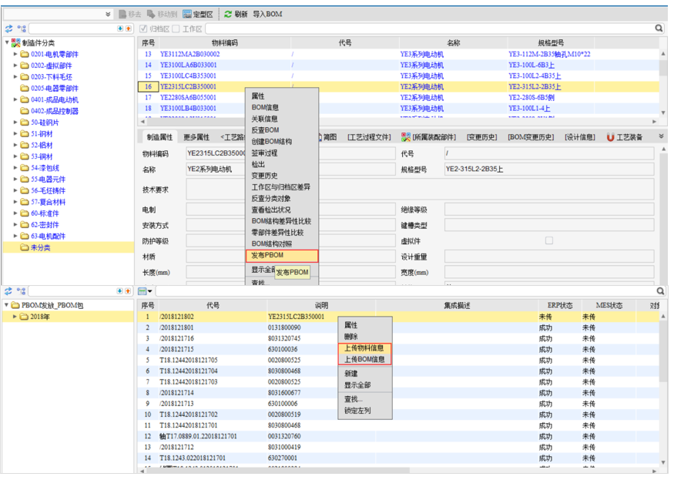Click the tree structure icon above the 制造件分类 tree
This screenshot has height=480, width=674.
click(21, 29)
